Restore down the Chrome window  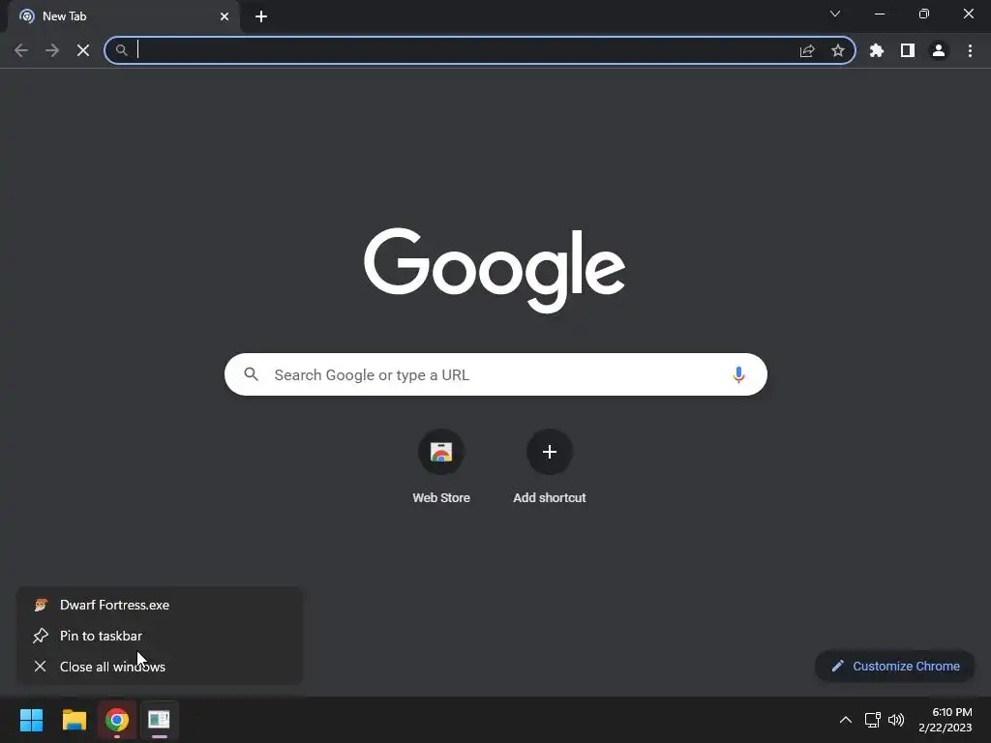click(x=924, y=14)
